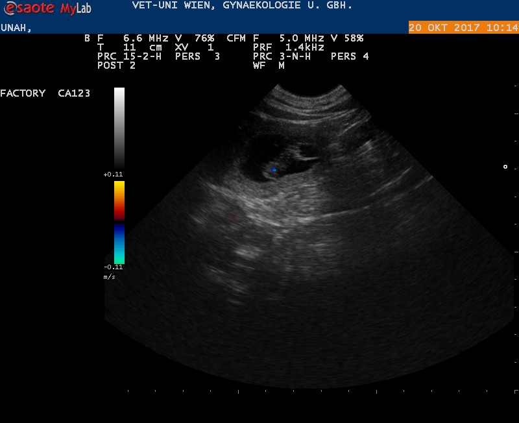
Task: Click the PRF 1.4kHz value
Action: [288, 47]
